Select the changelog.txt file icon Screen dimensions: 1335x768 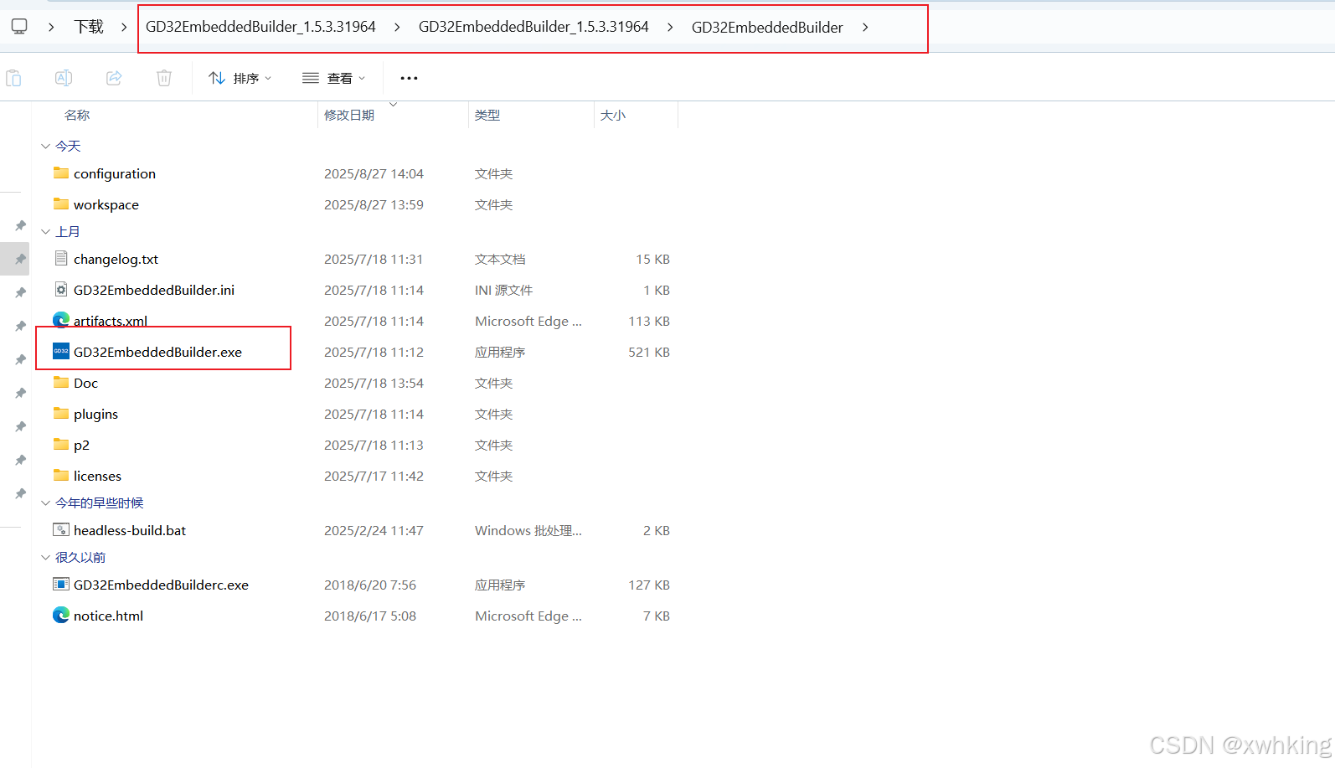click(x=61, y=259)
